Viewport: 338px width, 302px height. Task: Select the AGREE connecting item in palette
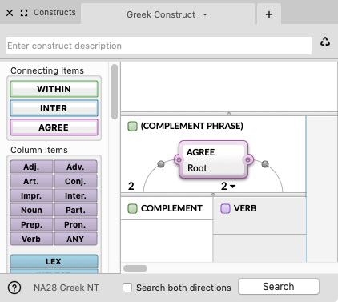point(54,127)
